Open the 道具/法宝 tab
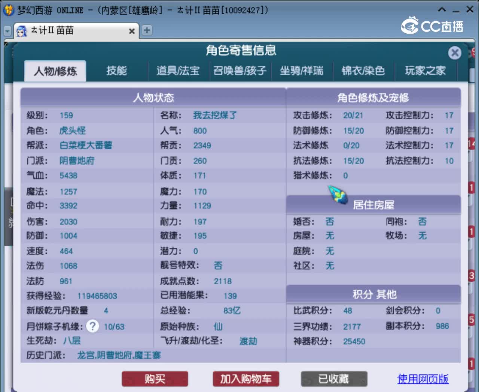 178,71
